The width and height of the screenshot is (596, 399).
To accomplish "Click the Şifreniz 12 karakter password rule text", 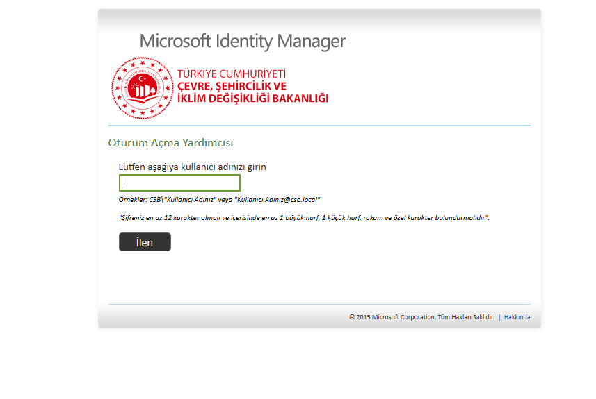I will pyautogui.click(x=304, y=218).
